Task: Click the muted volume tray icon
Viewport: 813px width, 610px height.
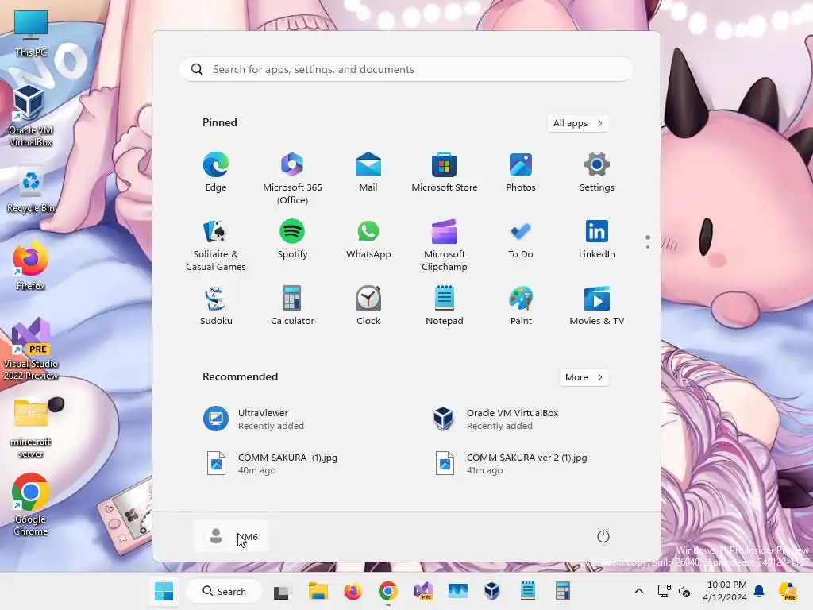Action: [684, 591]
